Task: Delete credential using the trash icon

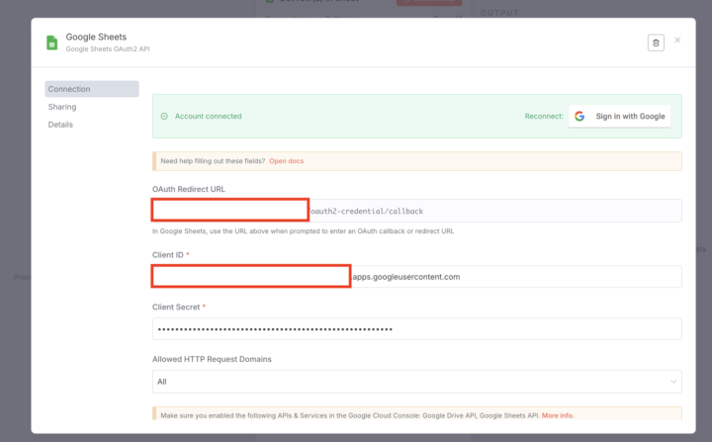Action: [x=656, y=43]
